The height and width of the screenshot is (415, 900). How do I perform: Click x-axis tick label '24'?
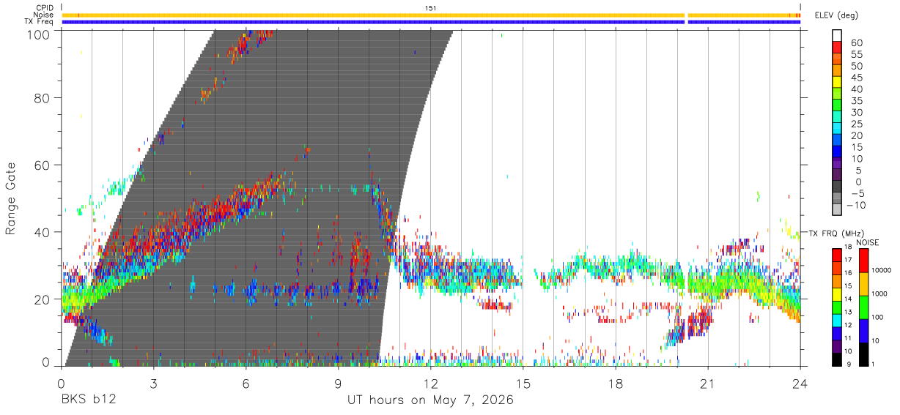tap(800, 383)
